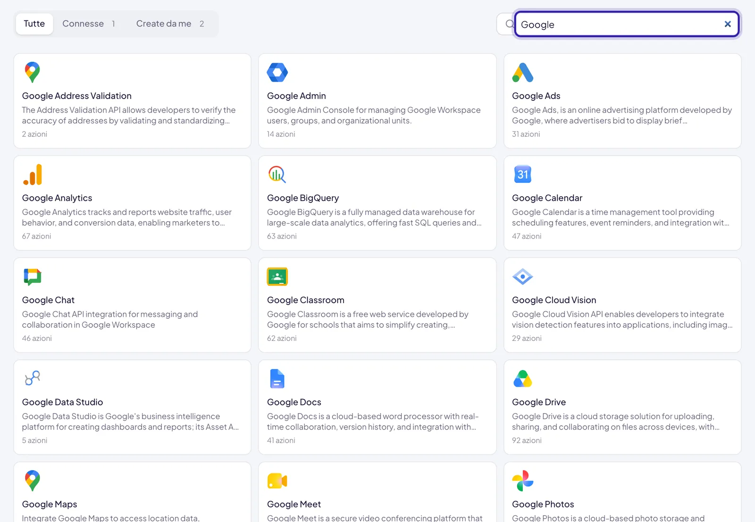This screenshot has height=522, width=755.
Task: Choose the Google Chat title
Action: point(48,300)
